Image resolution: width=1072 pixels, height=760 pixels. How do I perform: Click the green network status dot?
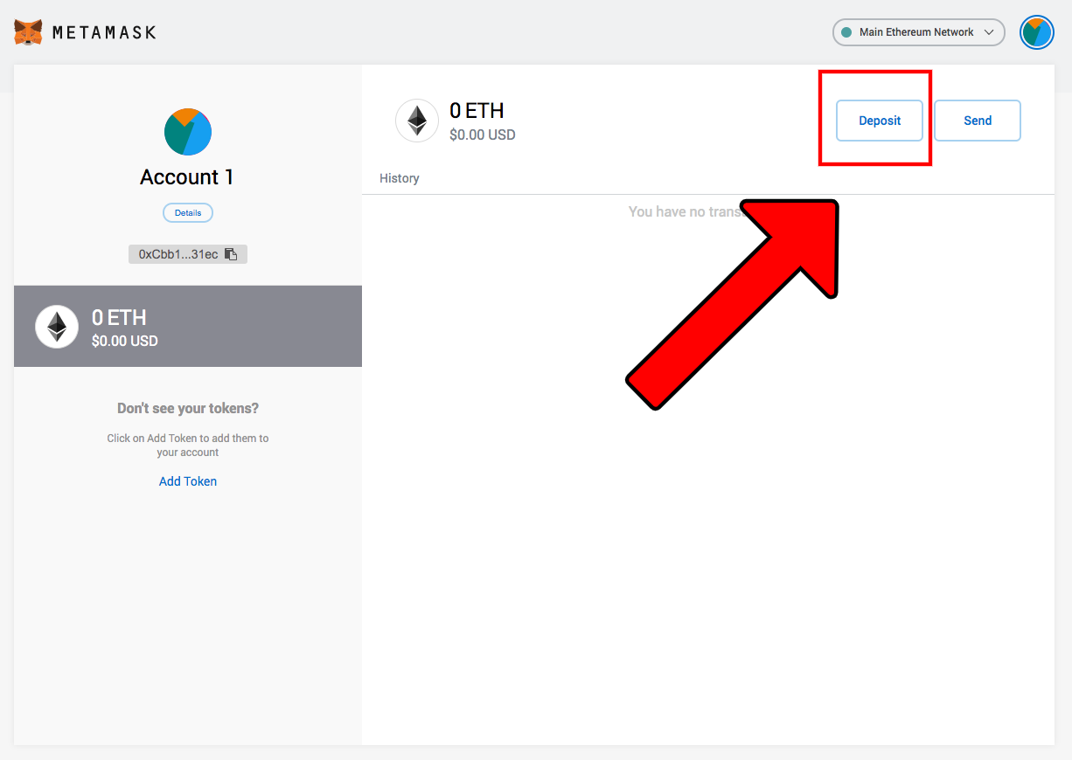[845, 32]
